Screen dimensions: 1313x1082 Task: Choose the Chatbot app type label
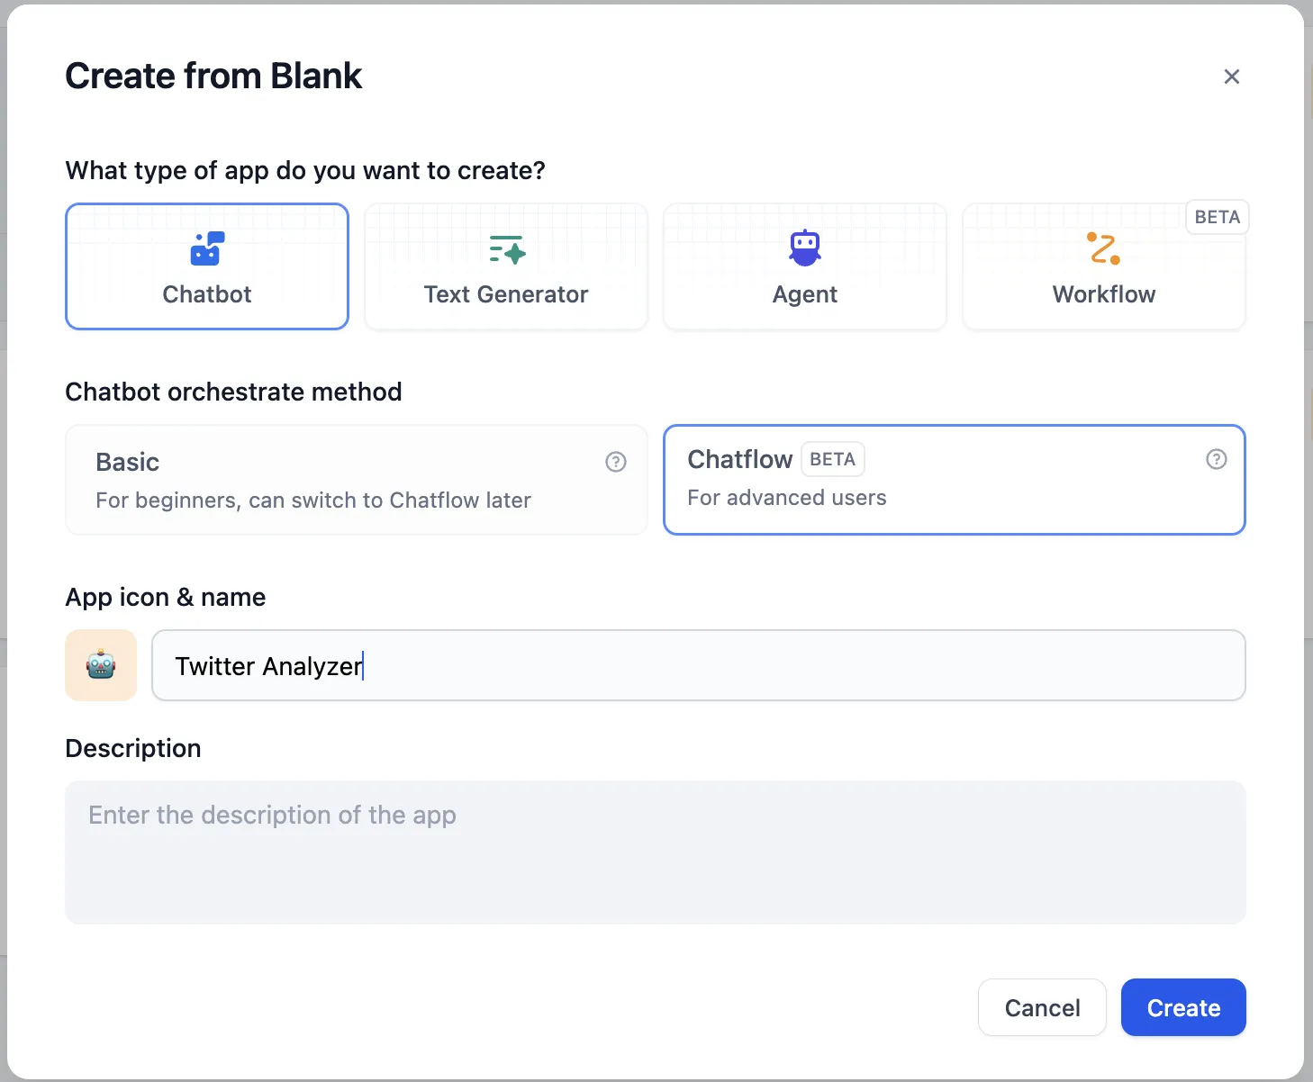(x=207, y=294)
